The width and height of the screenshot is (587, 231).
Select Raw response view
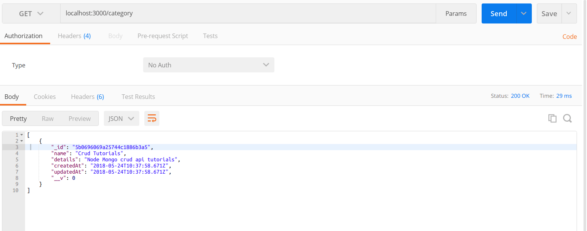click(47, 119)
